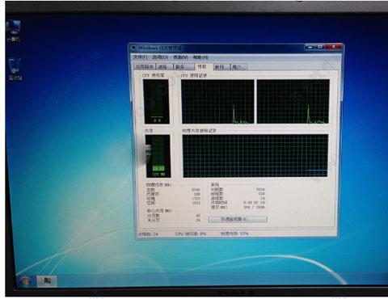Screen dimensions: 388x299
Task: Switch to the 服务 Services tab
Action: (x=183, y=67)
